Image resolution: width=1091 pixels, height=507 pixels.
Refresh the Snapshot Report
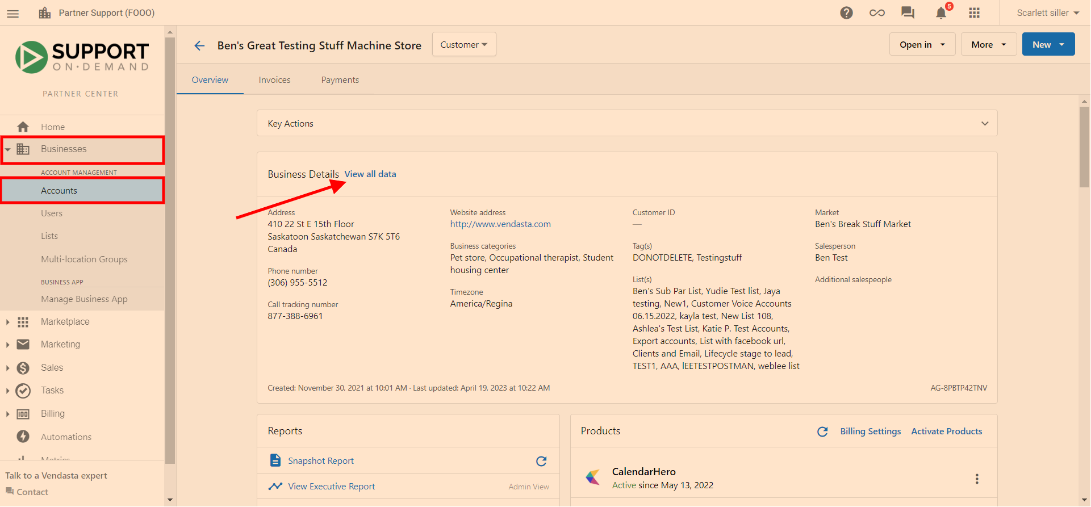coord(541,461)
